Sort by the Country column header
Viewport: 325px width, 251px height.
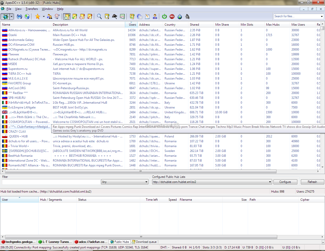(176, 25)
